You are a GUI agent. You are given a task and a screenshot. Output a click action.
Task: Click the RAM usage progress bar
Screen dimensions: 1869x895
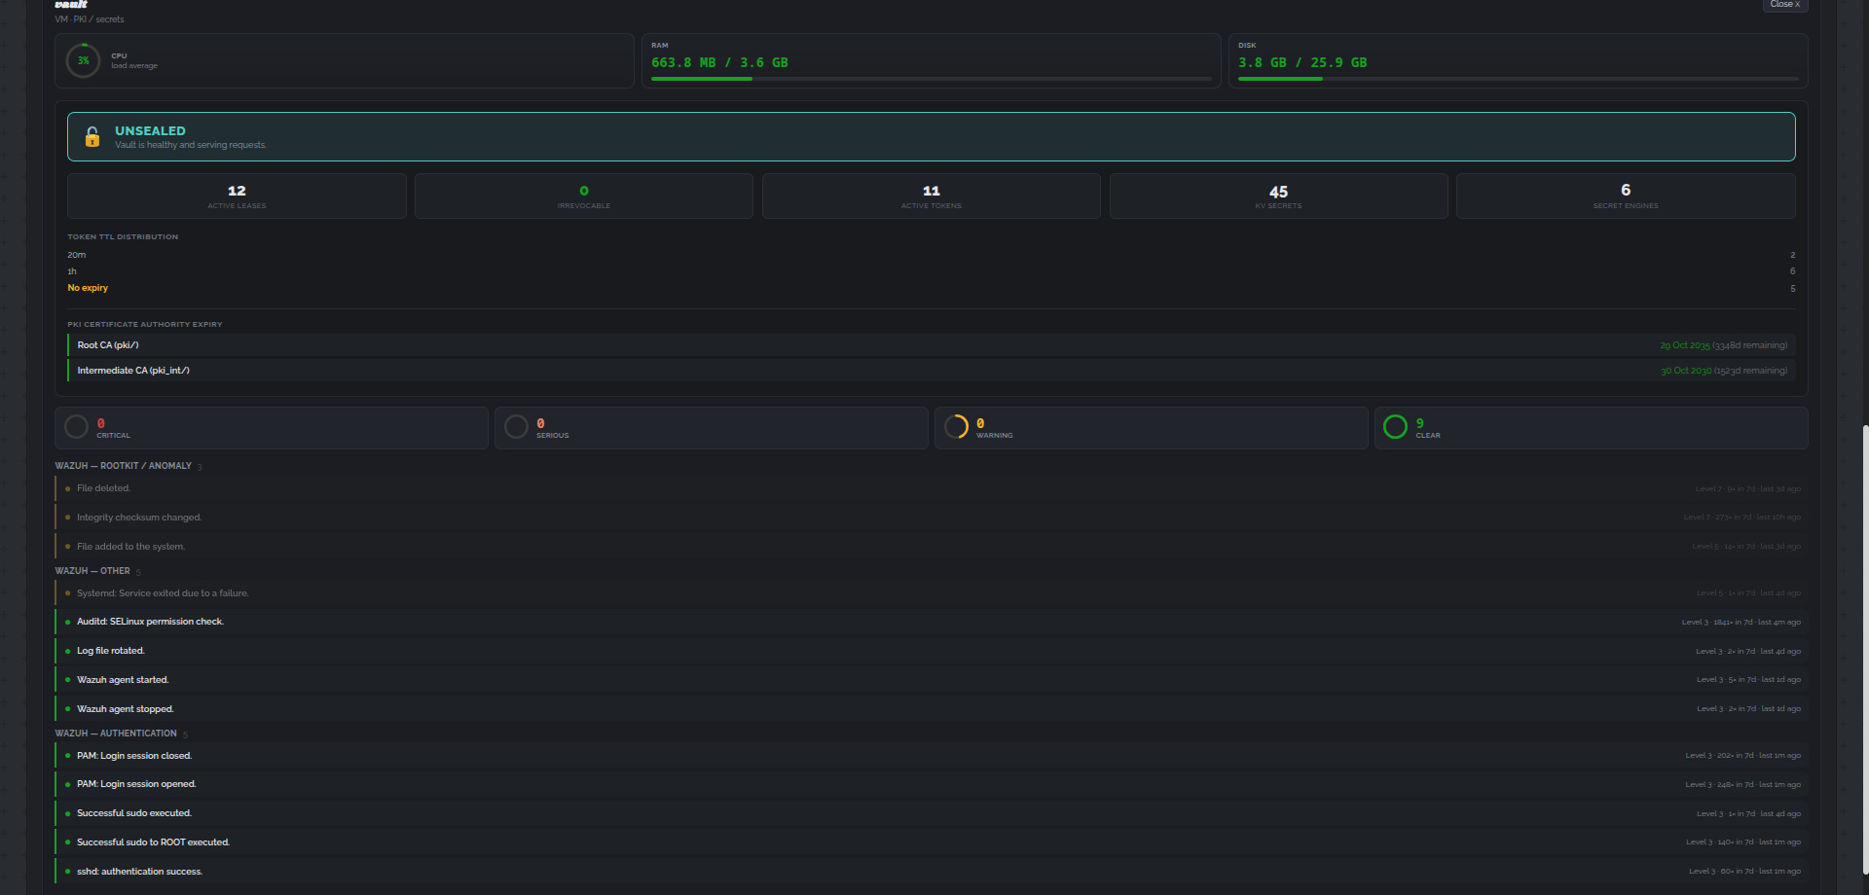[x=932, y=79]
